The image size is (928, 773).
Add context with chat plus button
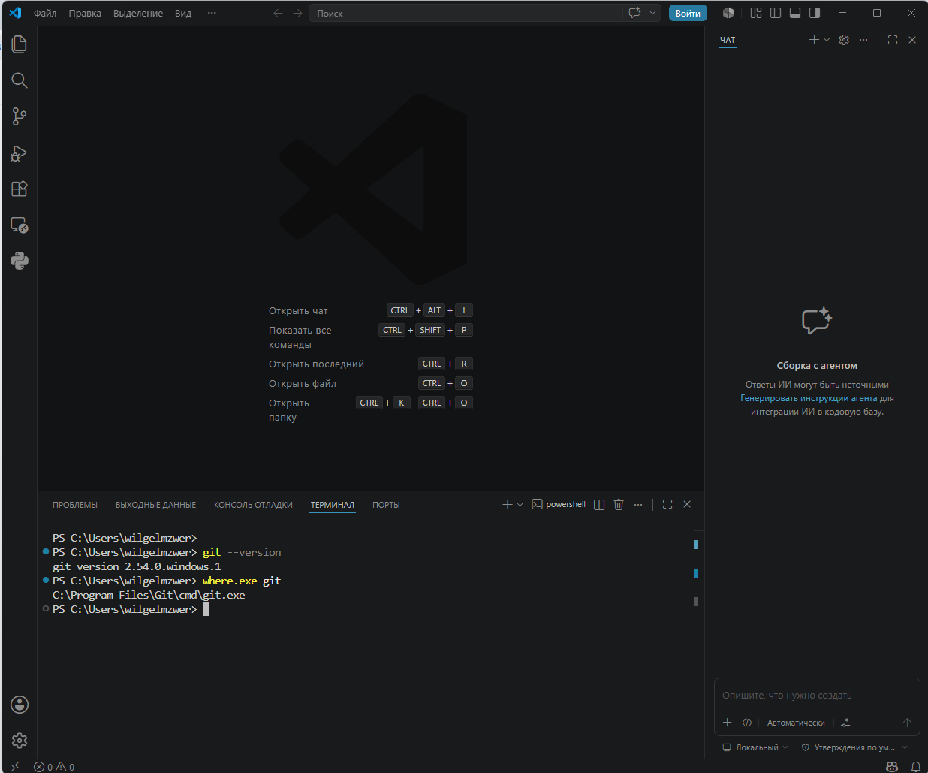click(727, 723)
